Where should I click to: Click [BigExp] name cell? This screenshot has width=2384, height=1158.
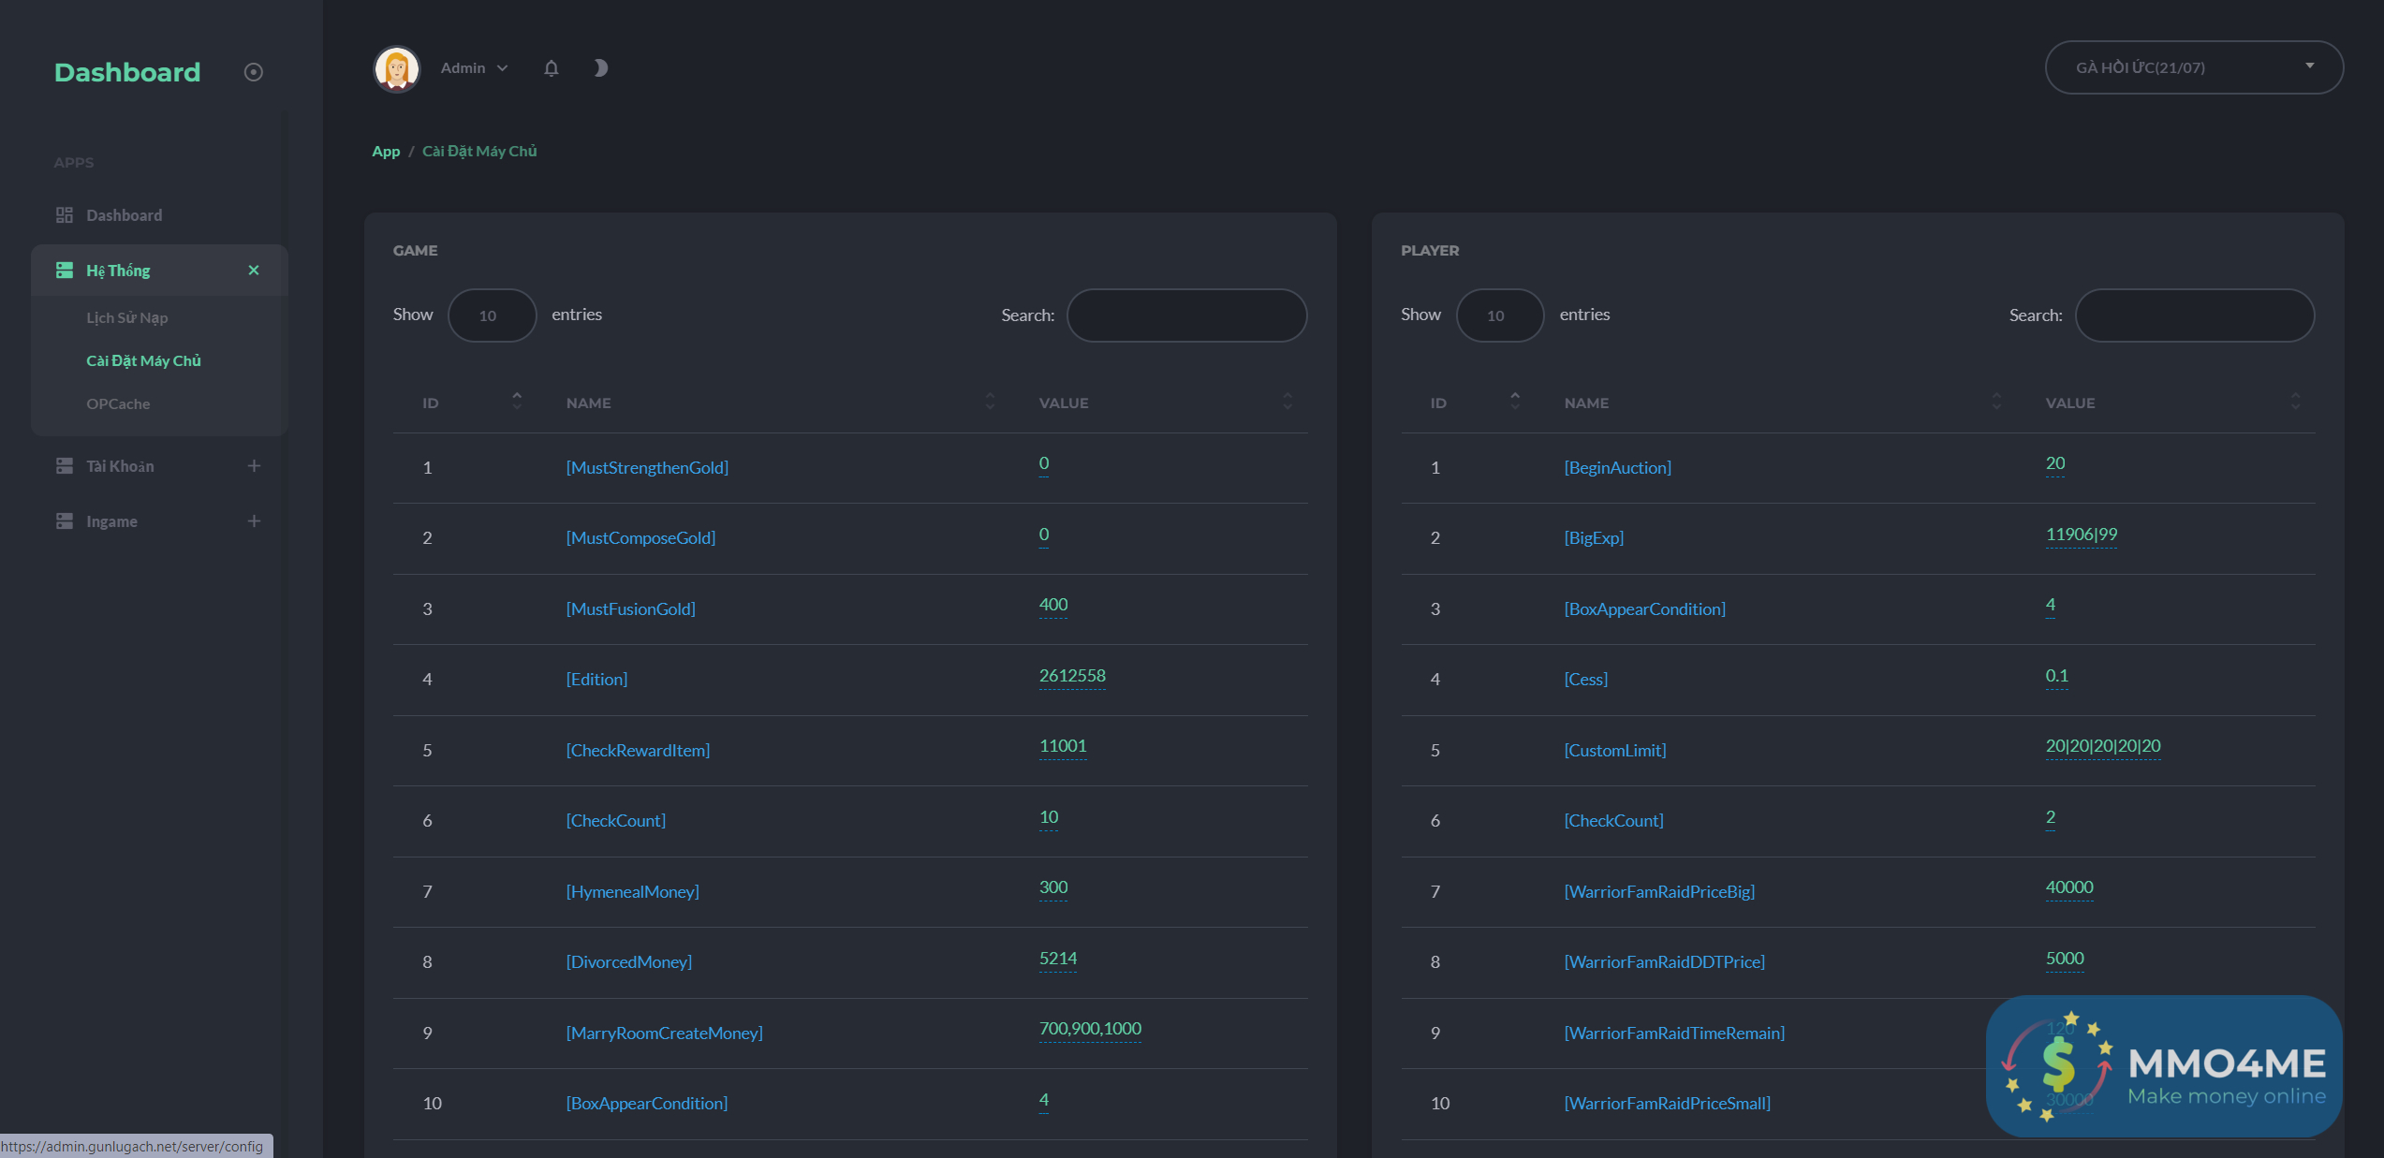pyautogui.click(x=1594, y=538)
